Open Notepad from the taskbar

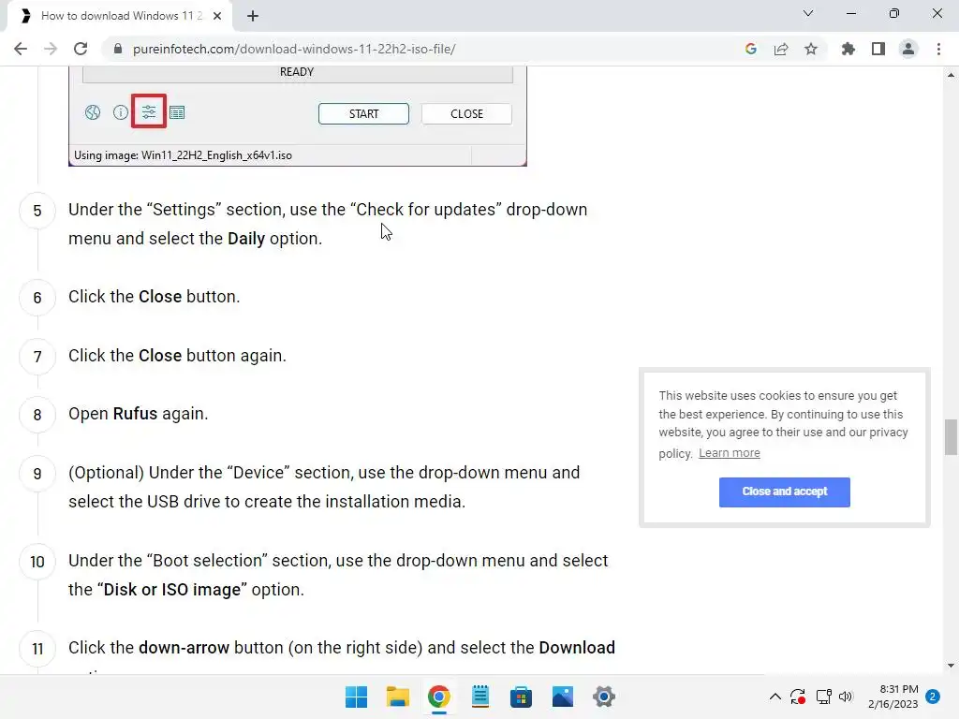(x=480, y=697)
